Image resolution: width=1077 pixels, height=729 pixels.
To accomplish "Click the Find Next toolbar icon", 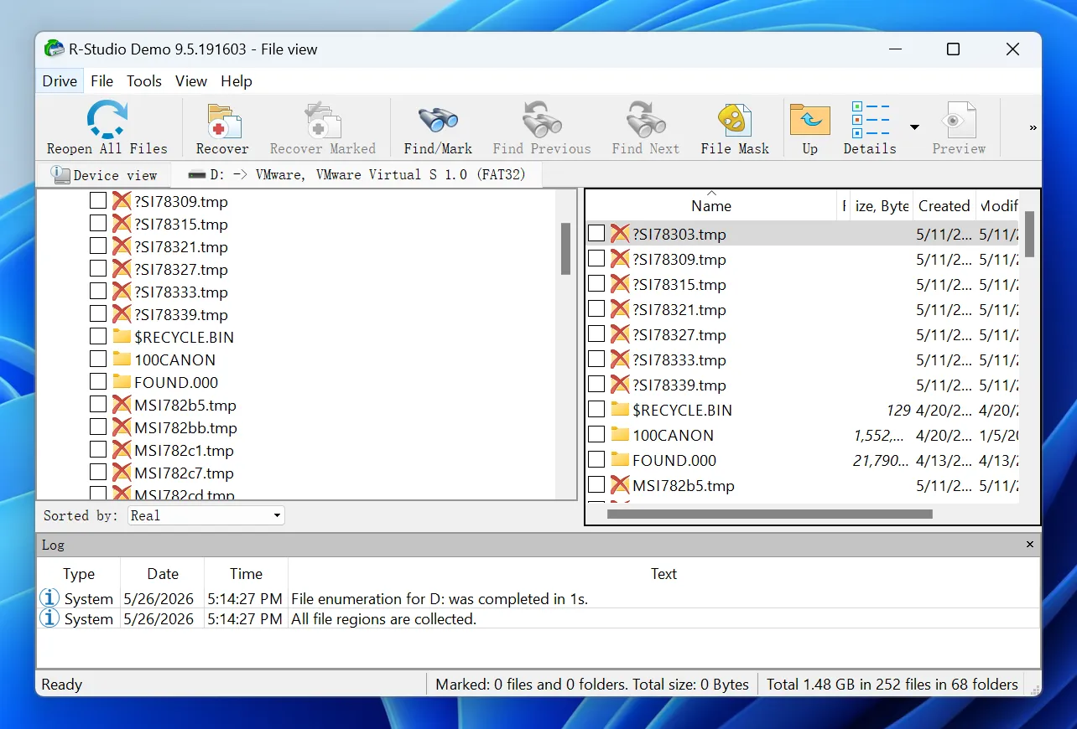I will point(645,121).
